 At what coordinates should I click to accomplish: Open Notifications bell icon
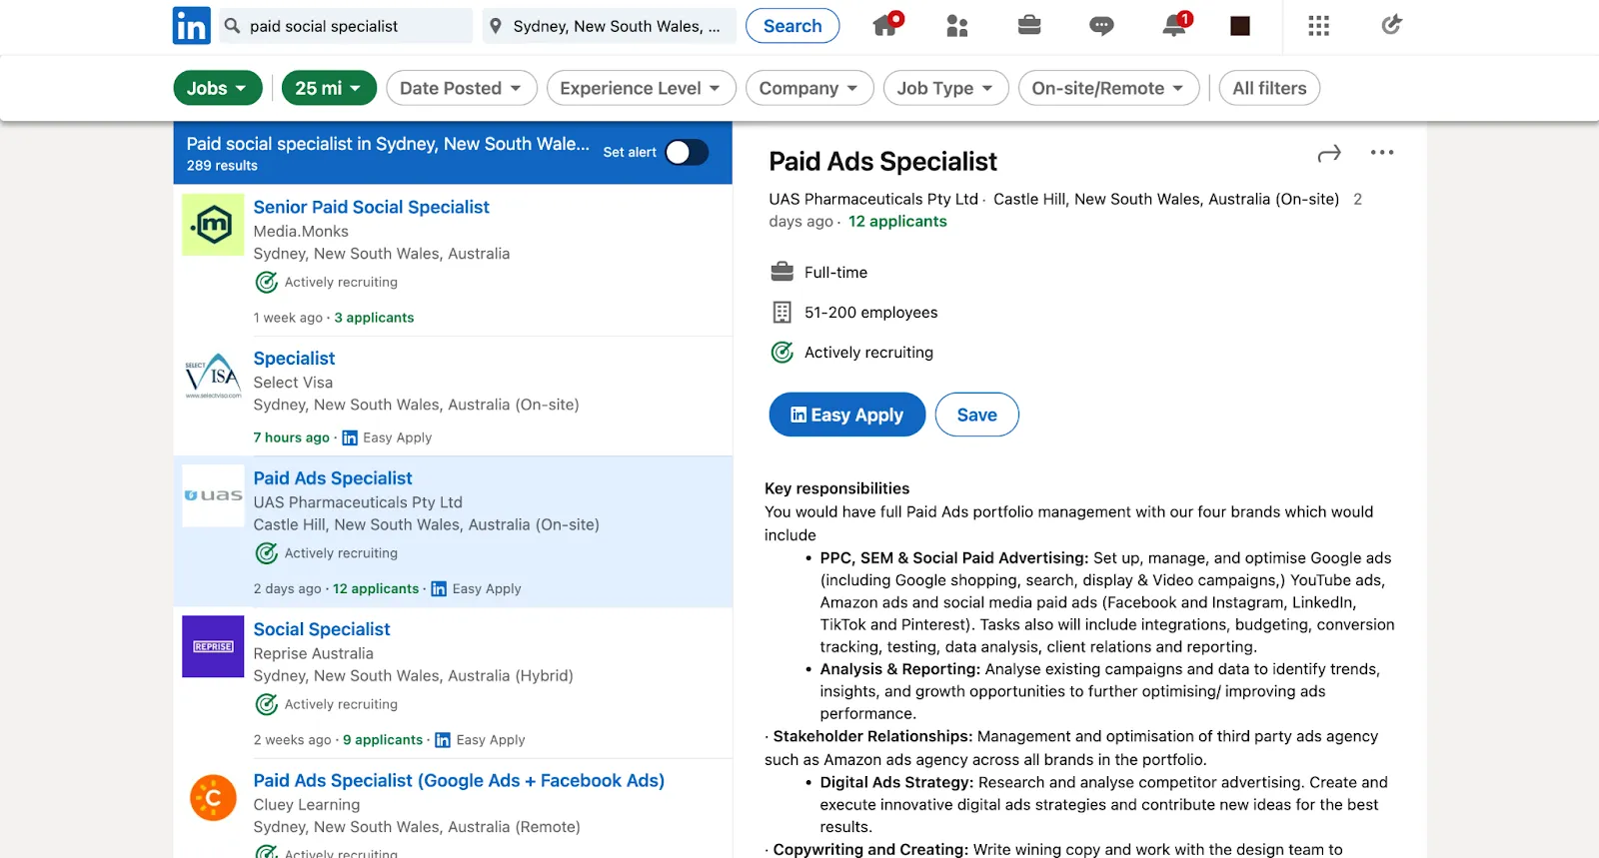1174,26
